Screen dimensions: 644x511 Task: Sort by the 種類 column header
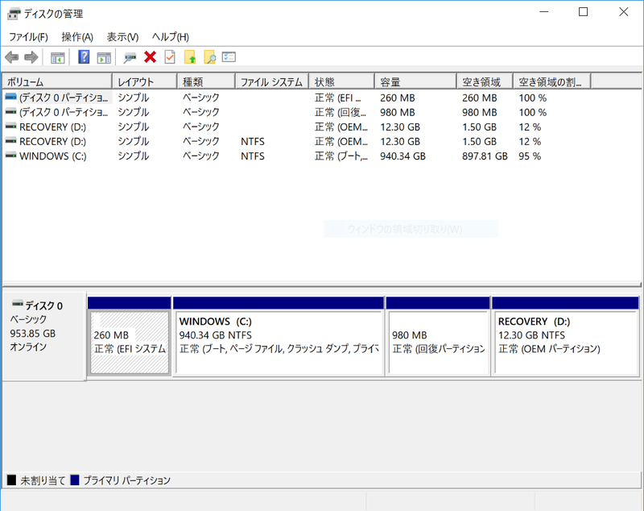(x=206, y=82)
